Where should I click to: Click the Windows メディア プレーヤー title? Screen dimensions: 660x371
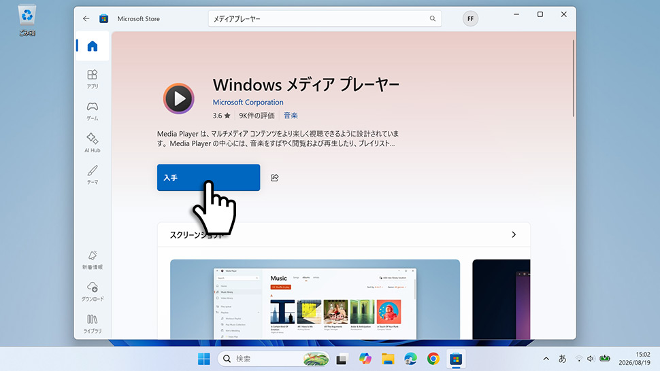[306, 85]
